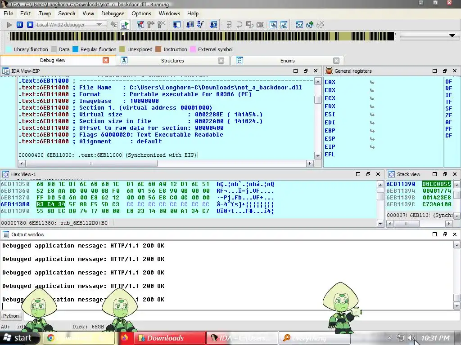Viewport: 461px width, 345px height.
Task: Open the Options menu
Action: coord(141,13)
